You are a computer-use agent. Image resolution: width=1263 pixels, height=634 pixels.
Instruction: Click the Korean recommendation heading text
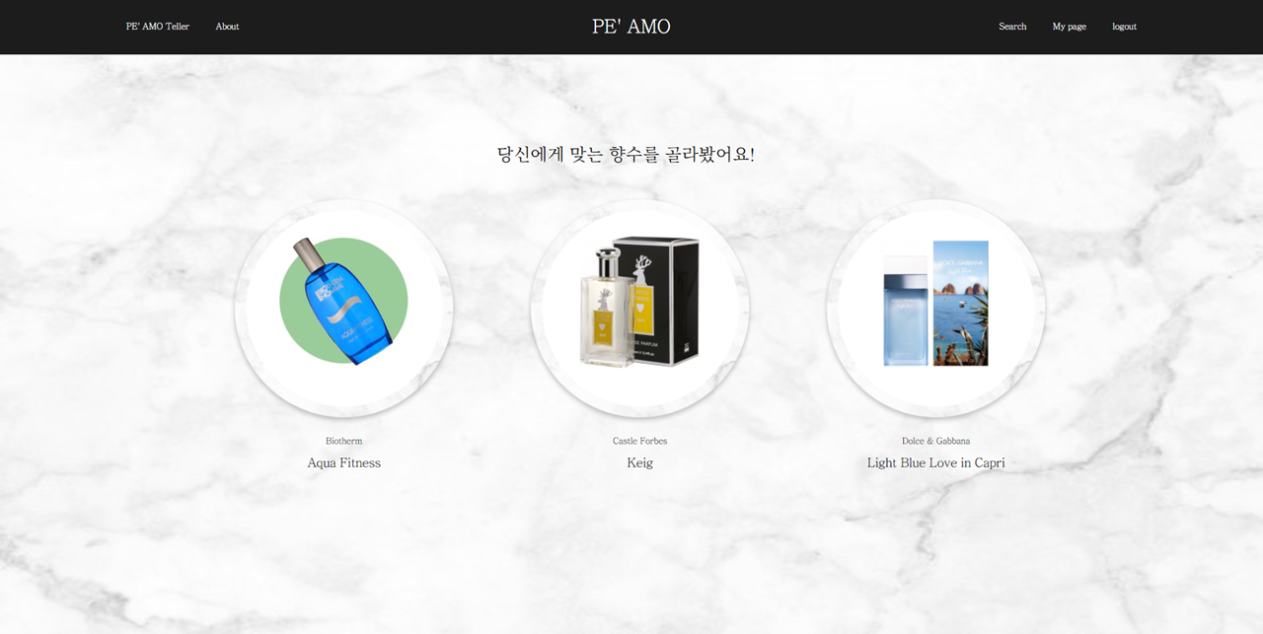coord(626,154)
